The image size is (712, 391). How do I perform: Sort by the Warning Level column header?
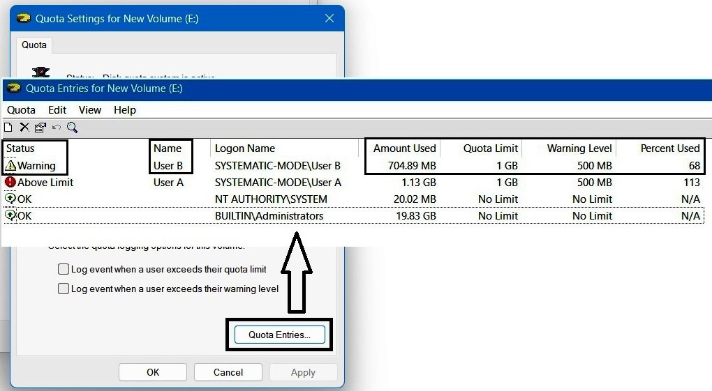point(579,148)
